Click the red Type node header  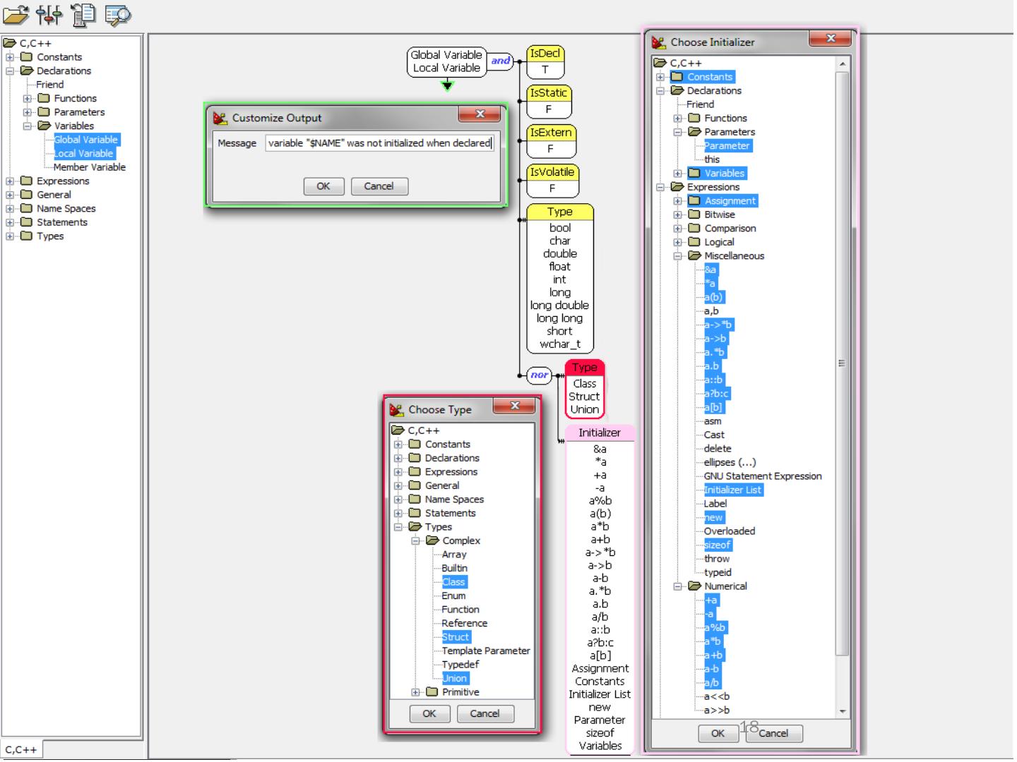pos(584,368)
